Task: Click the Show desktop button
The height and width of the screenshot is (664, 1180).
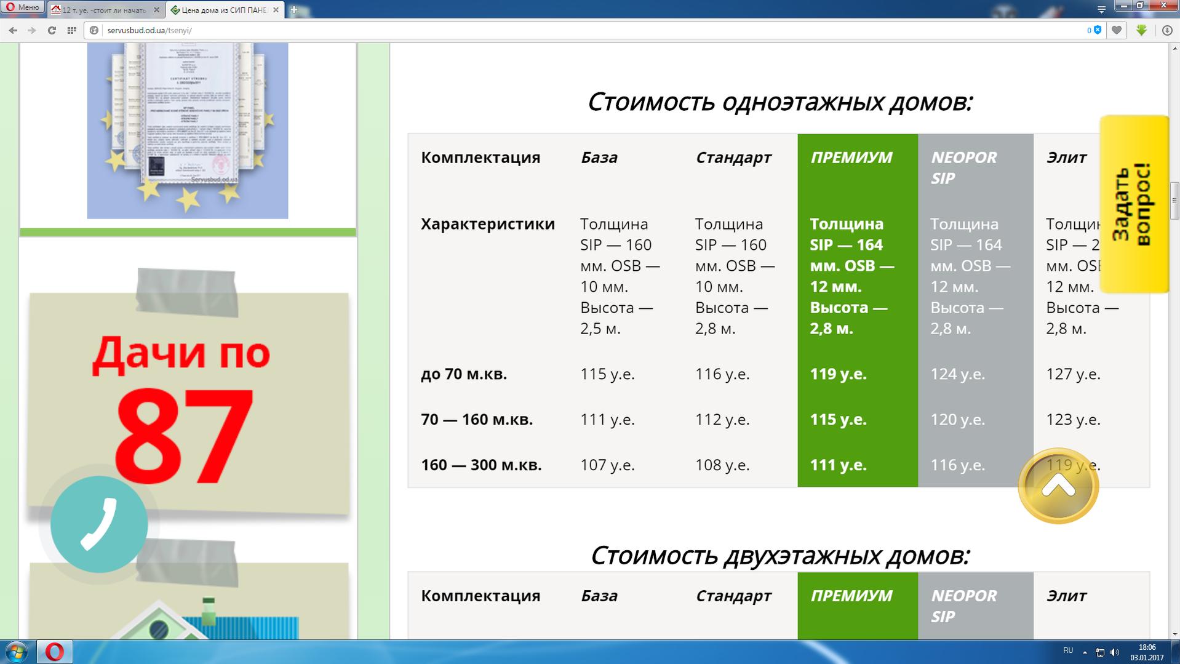Action: (x=1176, y=652)
